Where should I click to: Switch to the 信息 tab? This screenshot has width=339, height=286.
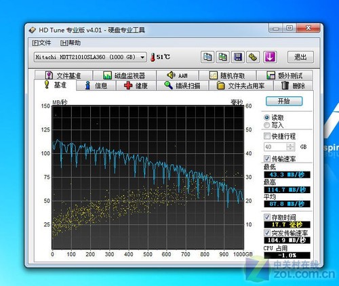96,85
